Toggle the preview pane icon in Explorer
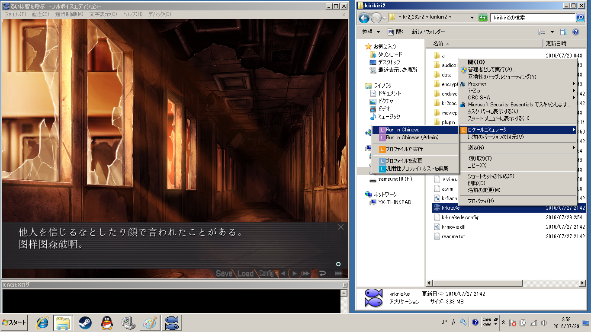Image resolution: width=591 pixels, height=332 pixels. point(564,32)
